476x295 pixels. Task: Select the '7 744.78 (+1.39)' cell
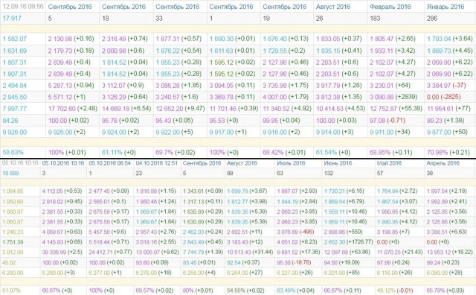203,252
